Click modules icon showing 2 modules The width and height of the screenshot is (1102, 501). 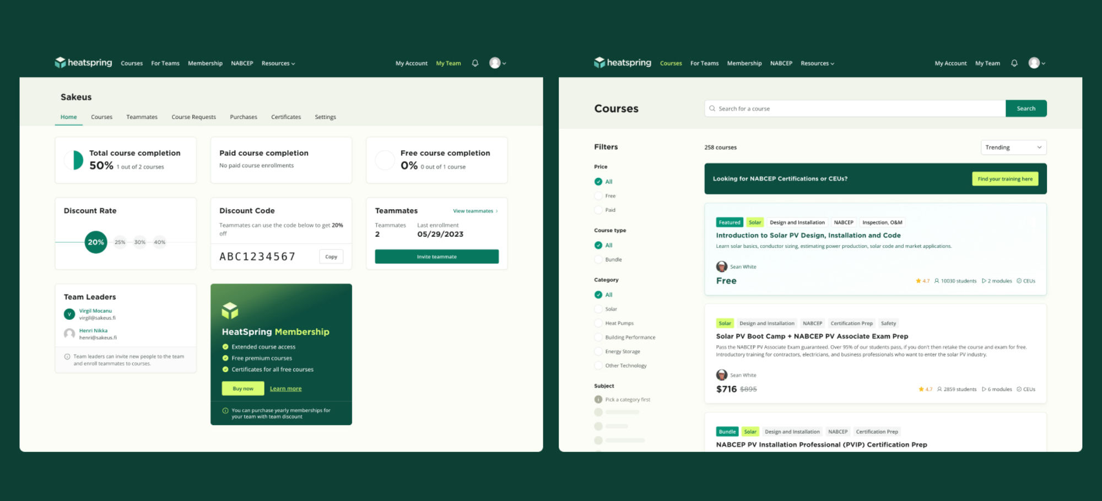click(x=984, y=281)
